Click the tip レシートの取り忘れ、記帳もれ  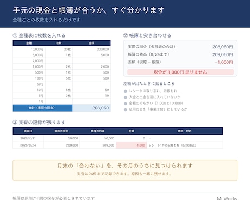[153, 91]
